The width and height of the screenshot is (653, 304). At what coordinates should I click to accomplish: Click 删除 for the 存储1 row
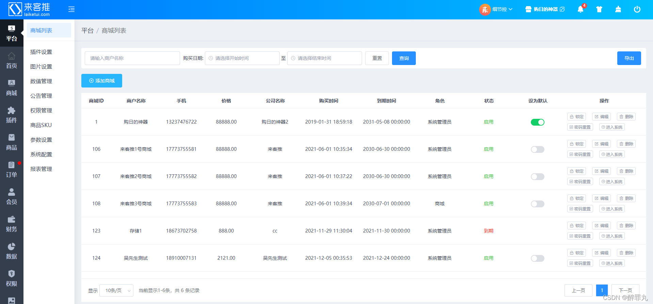pyautogui.click(x=626, y=225)
